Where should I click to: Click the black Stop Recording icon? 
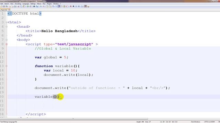[x=73, y=6]
